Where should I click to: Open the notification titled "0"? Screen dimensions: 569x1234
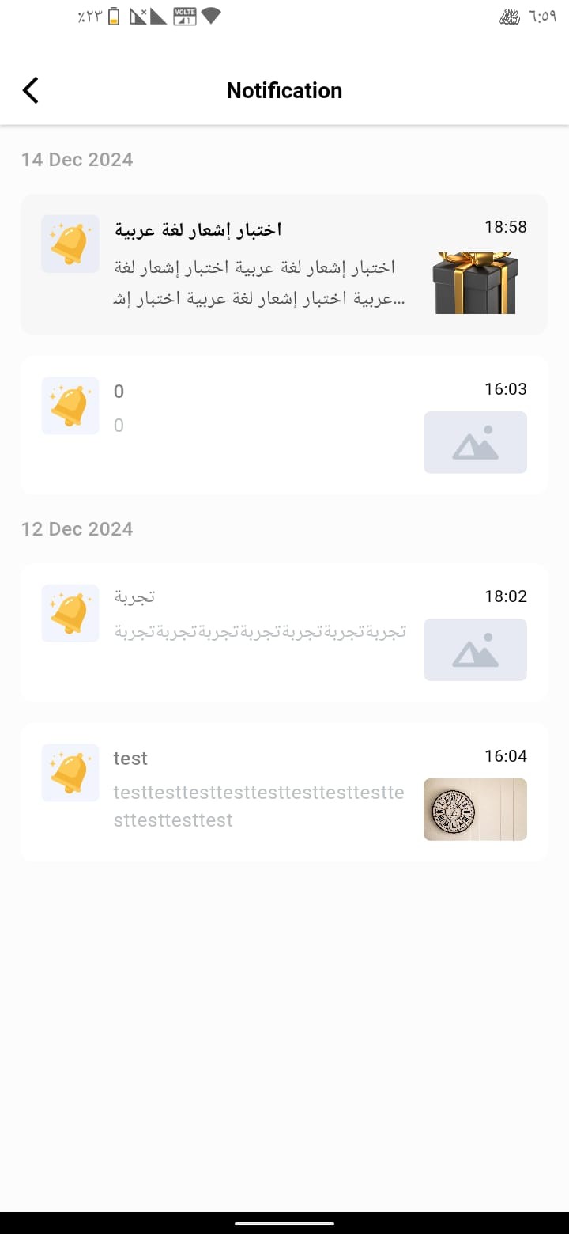pyautogui.click(x=119, y=392)
